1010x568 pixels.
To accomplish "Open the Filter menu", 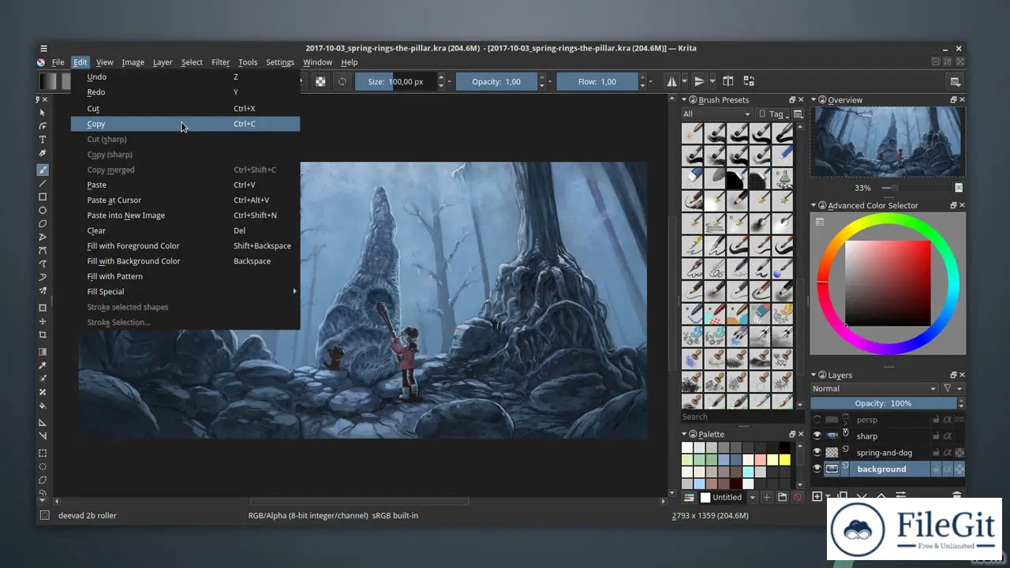I will coord(220,62).
